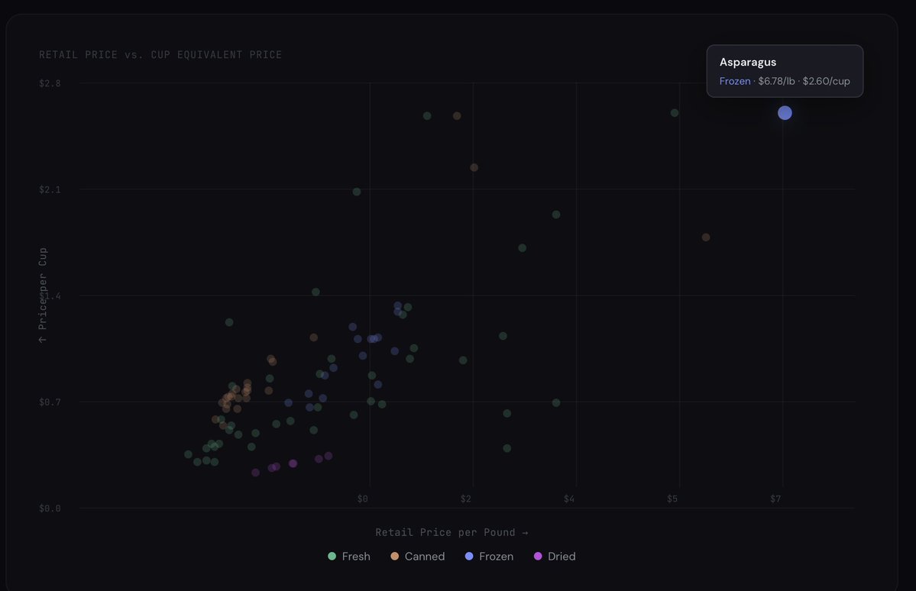Click the $5 x-axis tick label
Image resolution: width=916 pixels, height=591 pixels.
[672, 499]
